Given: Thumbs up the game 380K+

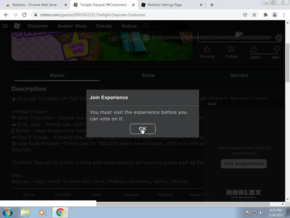Looking at the screenshot, I should (254, 50).
